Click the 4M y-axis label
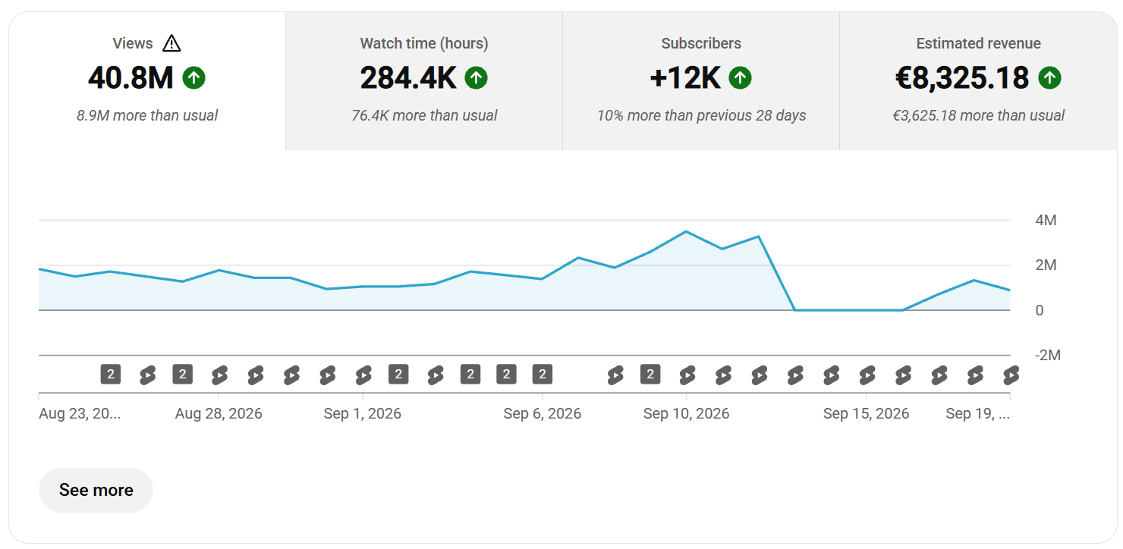The image size is (1123, 549). pos(1046,221)
